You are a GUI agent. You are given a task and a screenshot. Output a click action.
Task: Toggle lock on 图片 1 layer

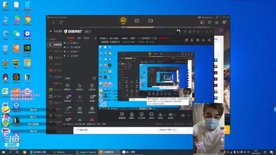pos(68,51)
